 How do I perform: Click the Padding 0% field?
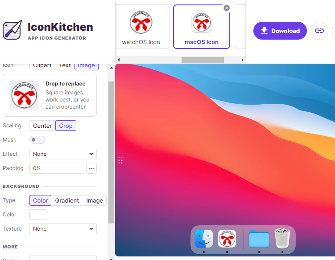(x=57, y=168)
